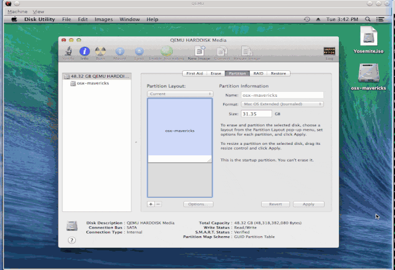Open Notification Center list icon
Image resolution: width=395 pixels, height=270 pixels.
[x=380, y=19]
